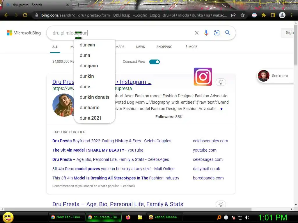Select the 'dune 2021' suggestion
Image resolution: width=298 pixels, height=223 pixels.
click(x=95, y=118)
